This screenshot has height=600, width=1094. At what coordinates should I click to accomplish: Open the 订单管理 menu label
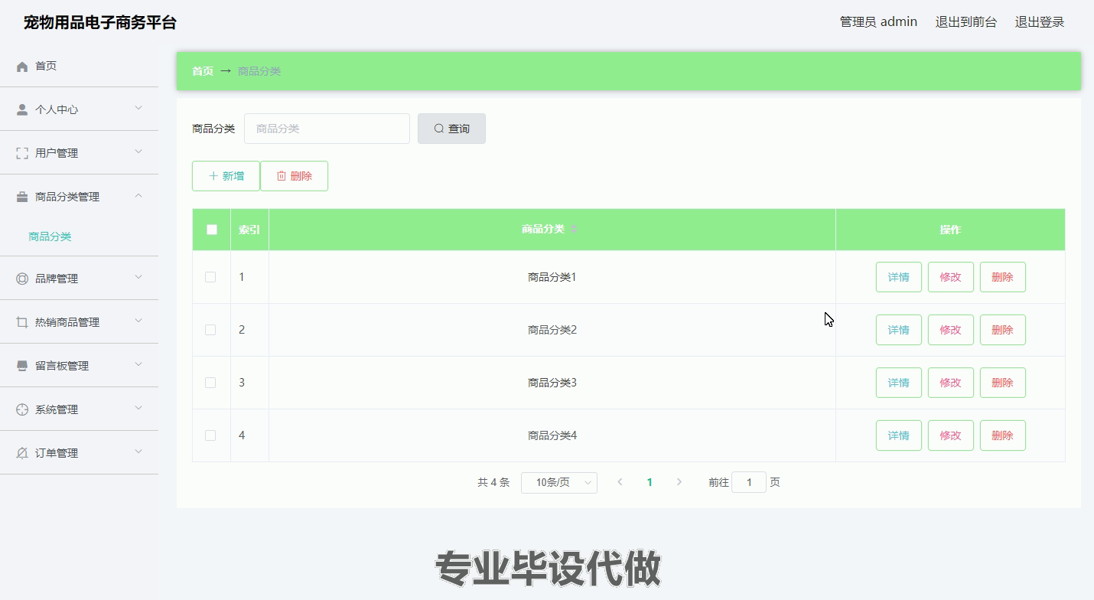pos(57,453)
